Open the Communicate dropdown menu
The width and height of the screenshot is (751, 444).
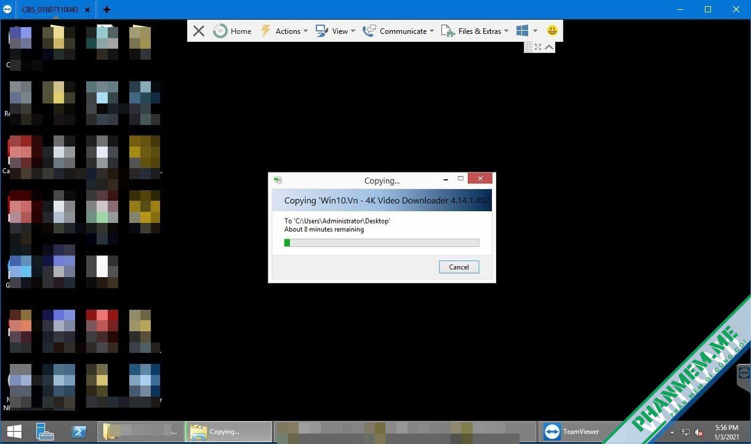[x=398, y=31]
